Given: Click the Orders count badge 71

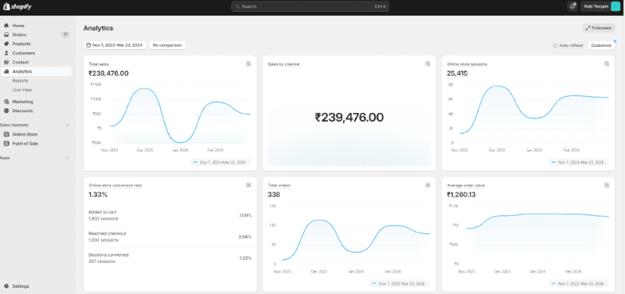Looking at the screenshot, I should 66,34.
